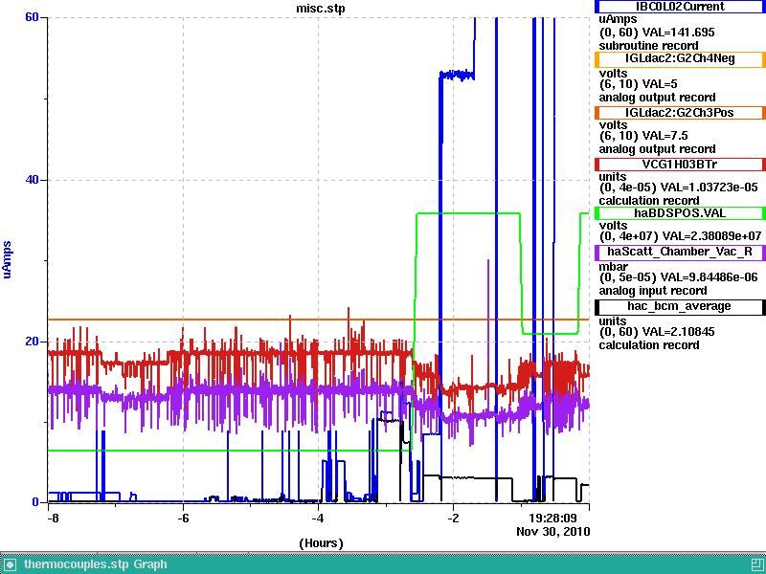
Task: Select the haScatt_Chamber_Vac_R legend button
Action: point(680,252)
